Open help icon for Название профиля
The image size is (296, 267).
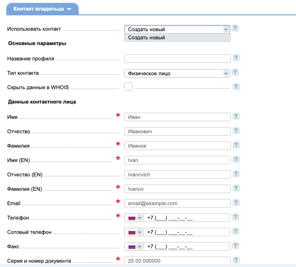236,58
